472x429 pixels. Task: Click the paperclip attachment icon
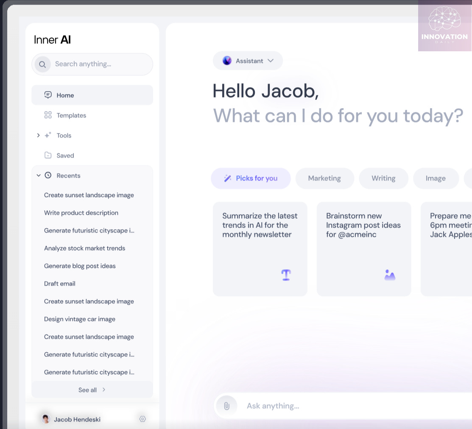pyautogui.click(x=226, y=406)
